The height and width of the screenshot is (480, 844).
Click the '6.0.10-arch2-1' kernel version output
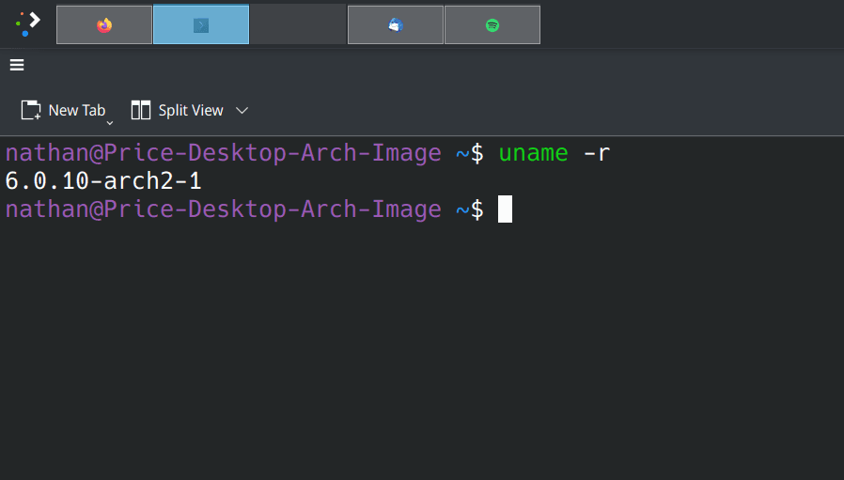click(103, 181)
